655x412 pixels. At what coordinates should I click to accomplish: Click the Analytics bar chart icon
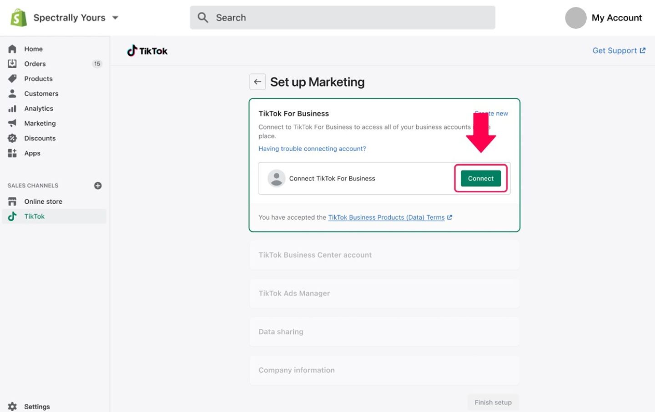click(x=12, y=109)
